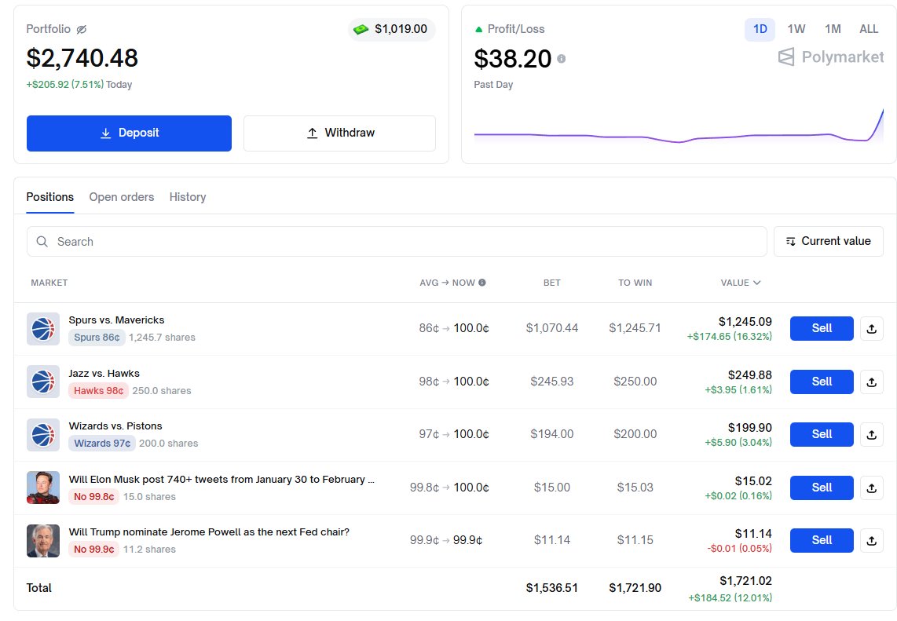Click the Withdraw button
The width and height of the screenshot is (897, 621).
[x=340, y=133]
